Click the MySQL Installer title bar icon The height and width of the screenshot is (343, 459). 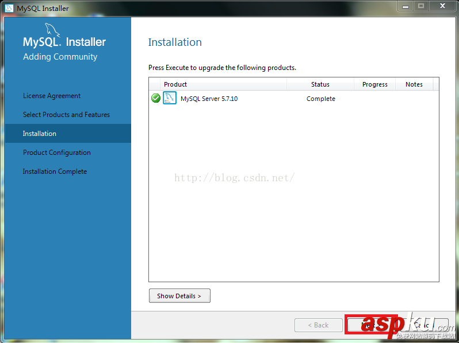pos(9,8)
